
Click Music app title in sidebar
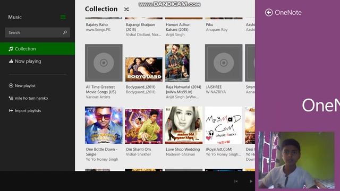pyautogui.click(x=15, y=17)
